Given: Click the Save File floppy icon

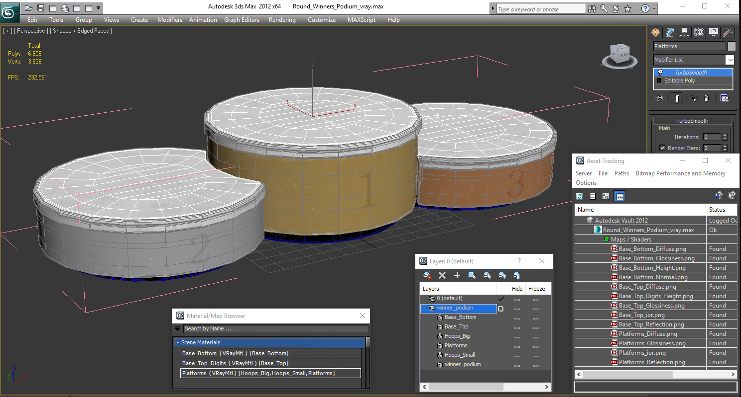Looking at the screenshot, I should point(41,8).
